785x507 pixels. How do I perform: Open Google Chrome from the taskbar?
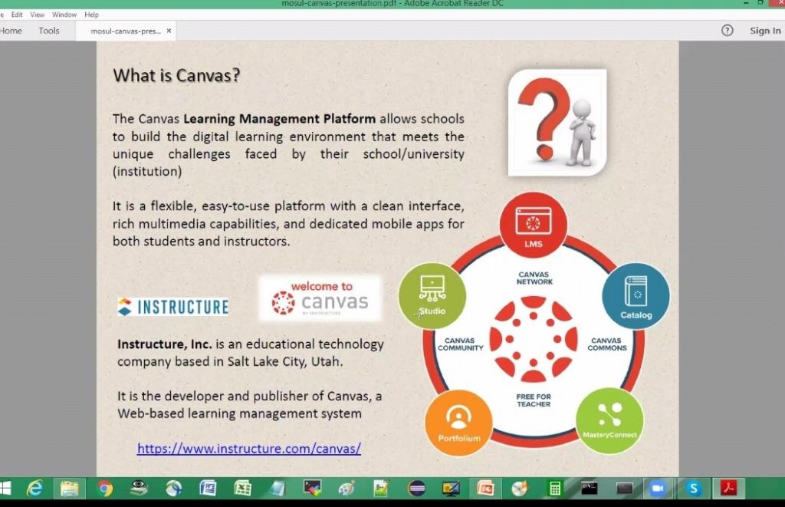[x=105, y=488]
